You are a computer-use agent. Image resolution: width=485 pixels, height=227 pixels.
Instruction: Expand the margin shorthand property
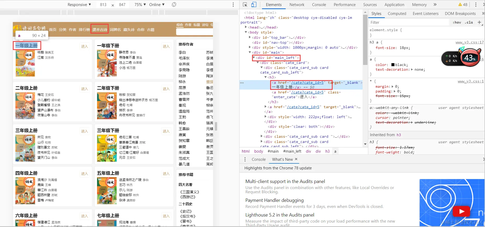coord(393,87)
